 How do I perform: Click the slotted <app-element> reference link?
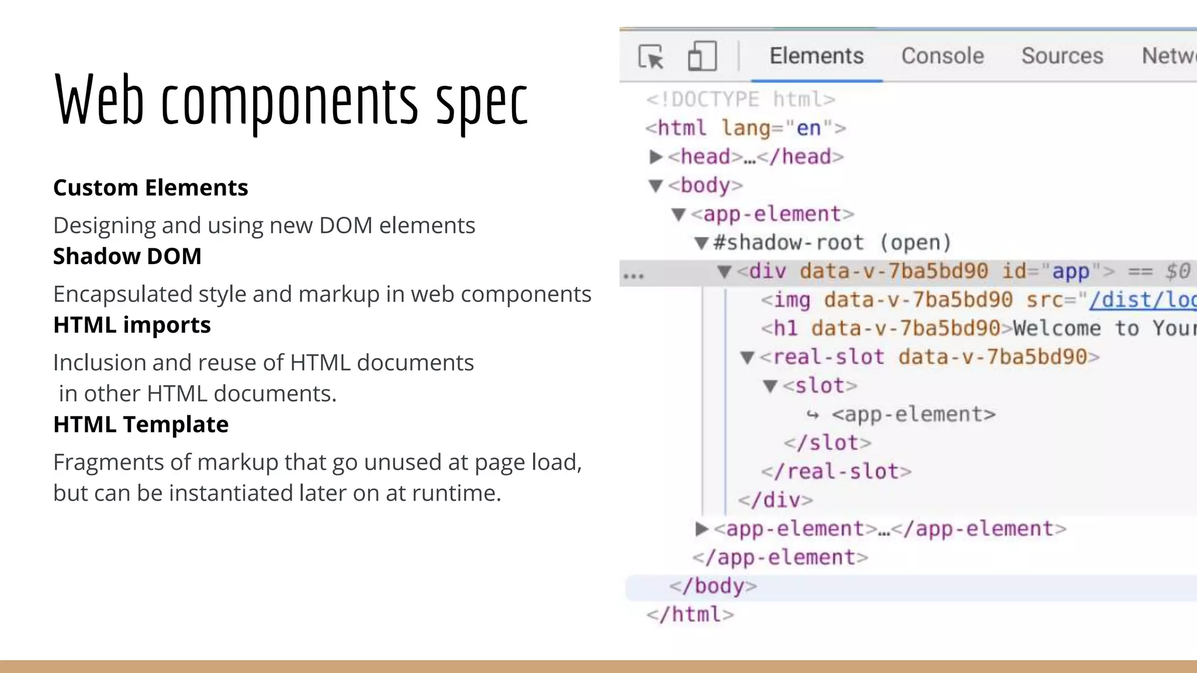click(914, 415)
